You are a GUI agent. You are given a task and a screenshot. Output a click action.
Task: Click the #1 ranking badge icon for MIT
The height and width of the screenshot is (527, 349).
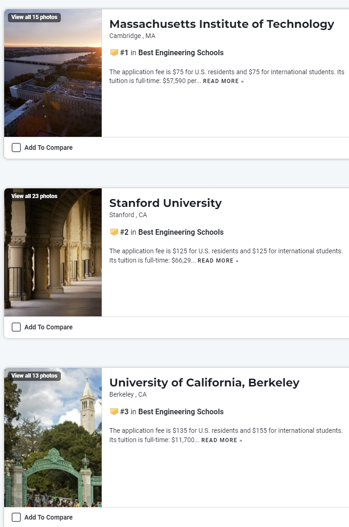click(x=114, y=53)
